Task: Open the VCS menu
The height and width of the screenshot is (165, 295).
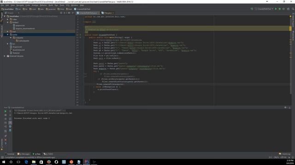Action: pyautogui.click(x=68, y=5)
